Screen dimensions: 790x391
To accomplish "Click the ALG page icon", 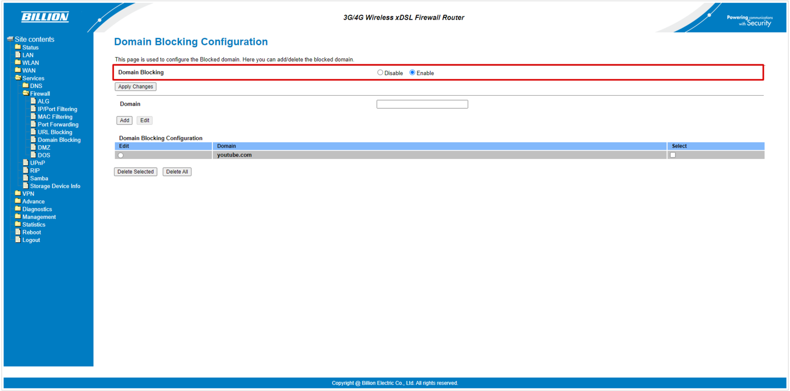I will pos(34,101).
